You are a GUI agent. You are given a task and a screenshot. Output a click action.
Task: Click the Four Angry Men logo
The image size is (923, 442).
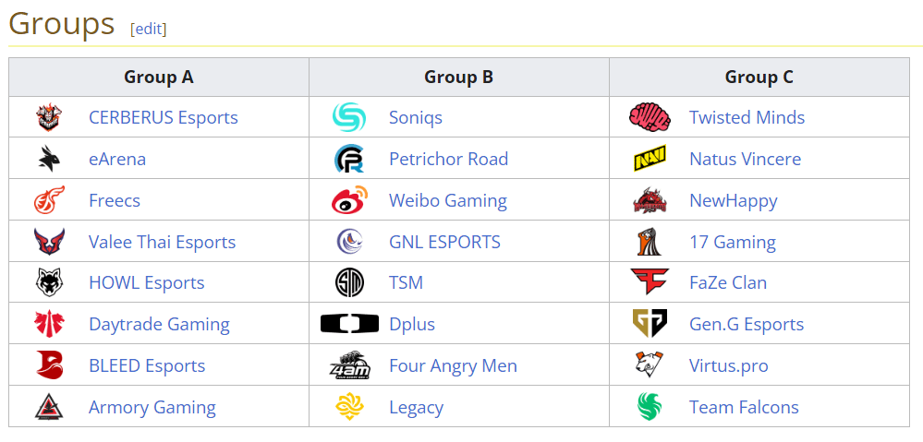[x=349, y=365]
